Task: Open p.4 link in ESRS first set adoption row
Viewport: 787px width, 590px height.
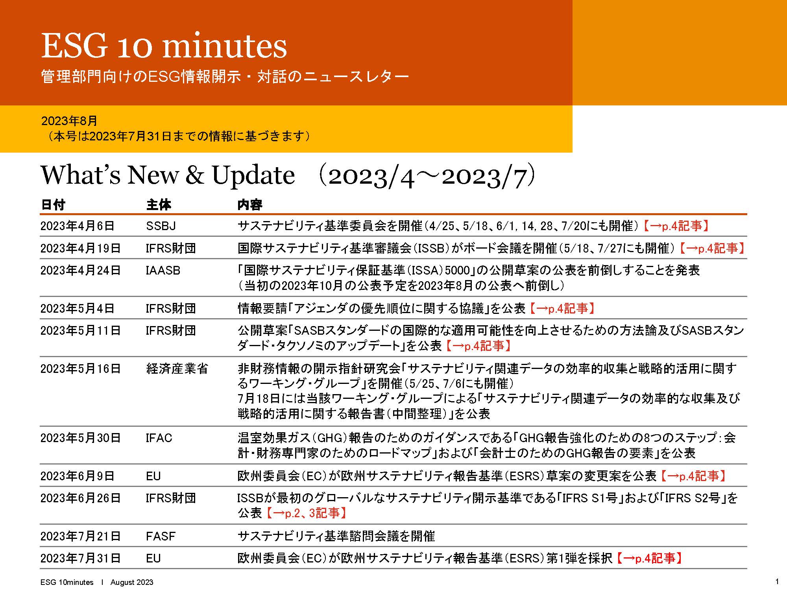Action: coord(648,558)
